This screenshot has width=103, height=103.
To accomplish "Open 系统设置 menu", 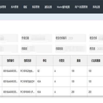I will (96, 7).
